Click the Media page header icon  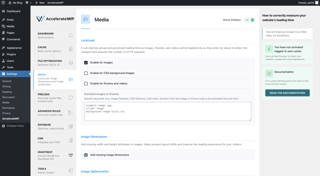86,19
